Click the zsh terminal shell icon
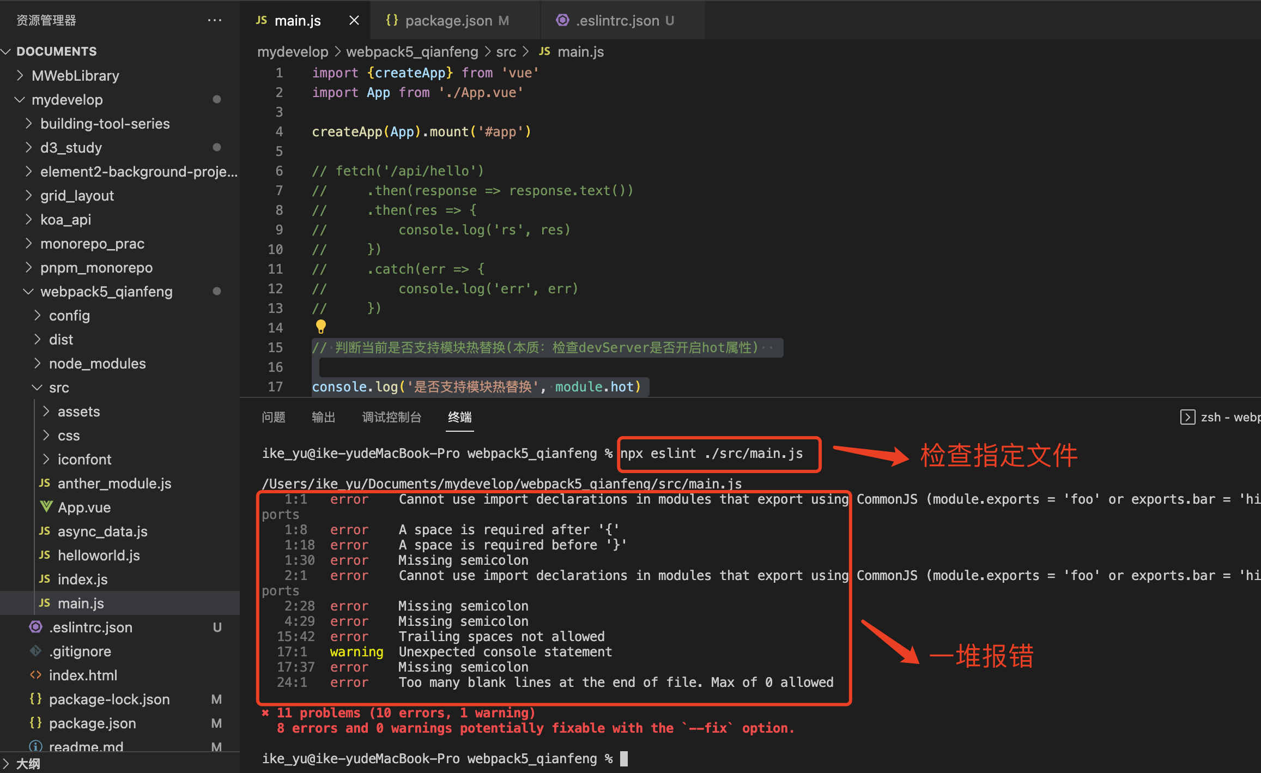 [1187, 417]
